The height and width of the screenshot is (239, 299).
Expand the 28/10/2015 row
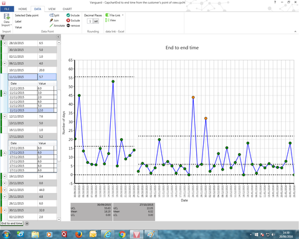pos(5,43)
